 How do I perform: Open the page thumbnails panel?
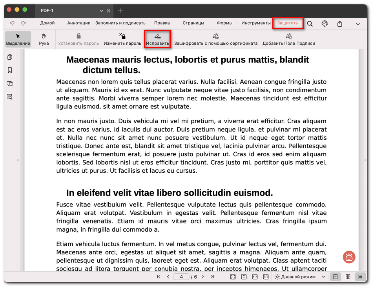point(10,57)
